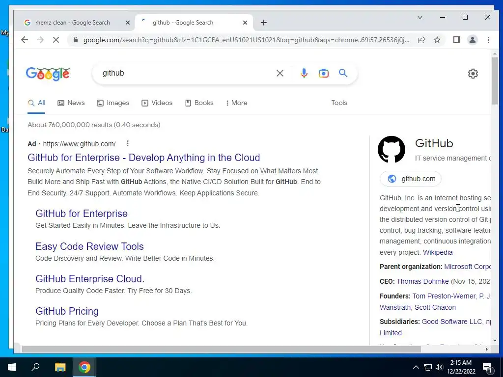Click the Chrome taskbar icon
Screen dimensions: 503x377
(x=84, y=367)
